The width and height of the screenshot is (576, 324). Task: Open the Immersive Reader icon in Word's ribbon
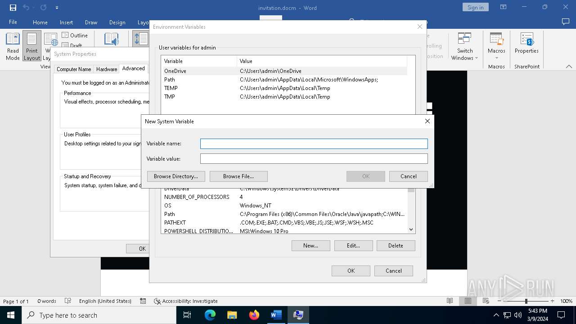tap(111, 40)
